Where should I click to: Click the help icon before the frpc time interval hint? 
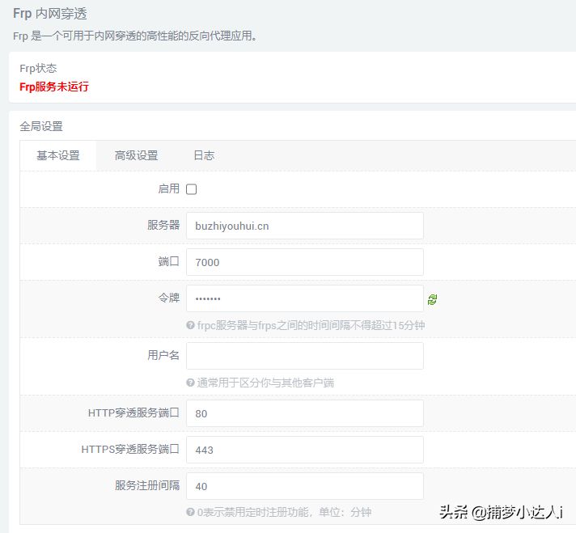coord(190,325)
